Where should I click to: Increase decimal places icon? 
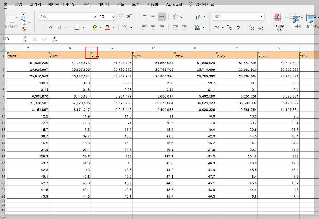(x=252, y=27)
